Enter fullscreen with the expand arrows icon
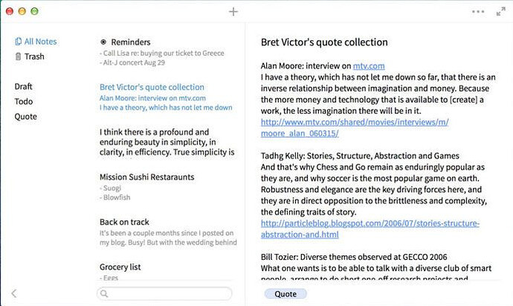The height and width of the screenshot is (306, 513). click(500, 12)
